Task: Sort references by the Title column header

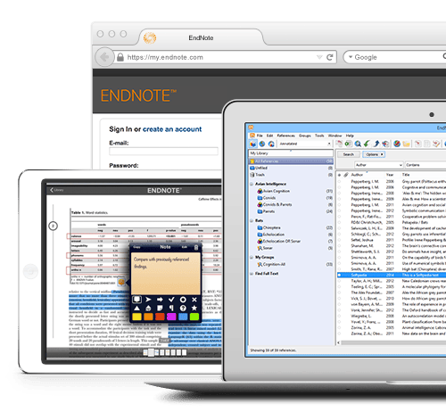Action: pyautogui.click(x=406, y=175)
